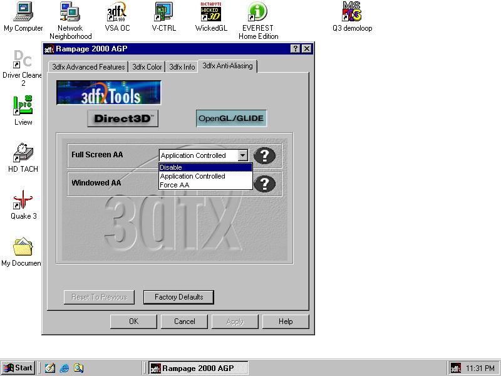Viewport: 501px width, 376px height.
Task: Click the Full Screen AA help question mark
Action: [x=265, y=155]
